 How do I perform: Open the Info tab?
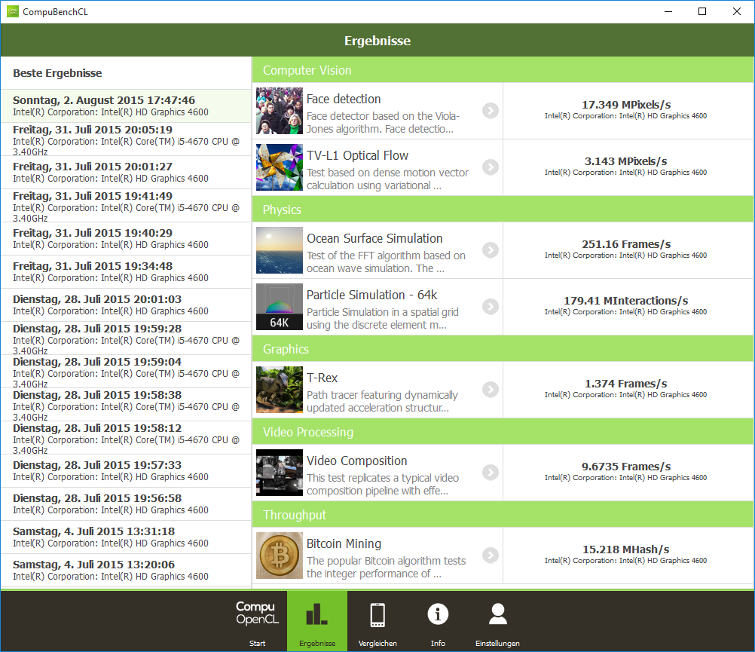click(438, 621)
